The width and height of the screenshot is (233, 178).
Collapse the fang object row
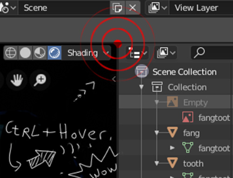click(157, 133)
